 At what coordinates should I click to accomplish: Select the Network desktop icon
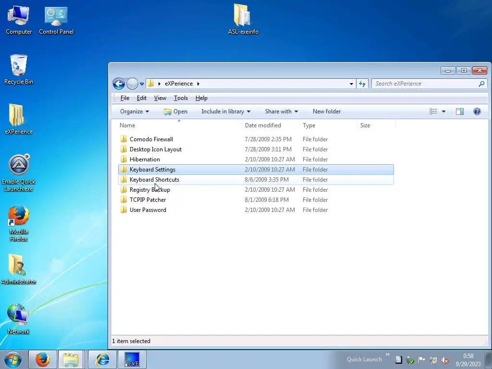19,319
